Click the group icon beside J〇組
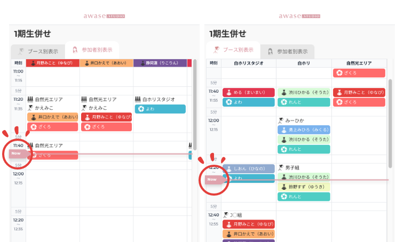The height and width of the screenshot is (242, 404). (x=226, y=215)
